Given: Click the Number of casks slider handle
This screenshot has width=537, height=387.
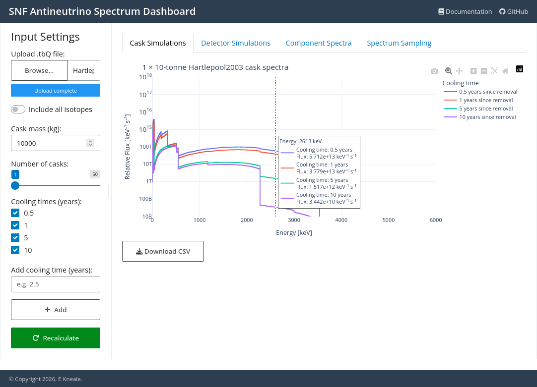Looking at the screenshot, I should tap(15, 186).
